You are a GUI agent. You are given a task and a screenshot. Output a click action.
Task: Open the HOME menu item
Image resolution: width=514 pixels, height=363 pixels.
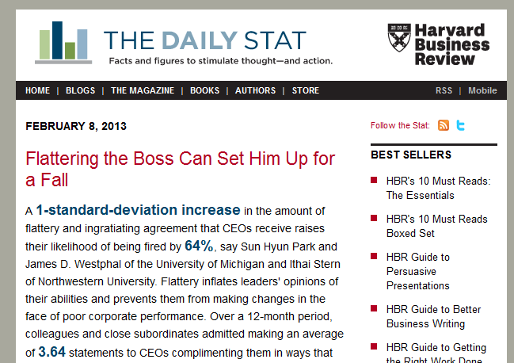[38, 90]
